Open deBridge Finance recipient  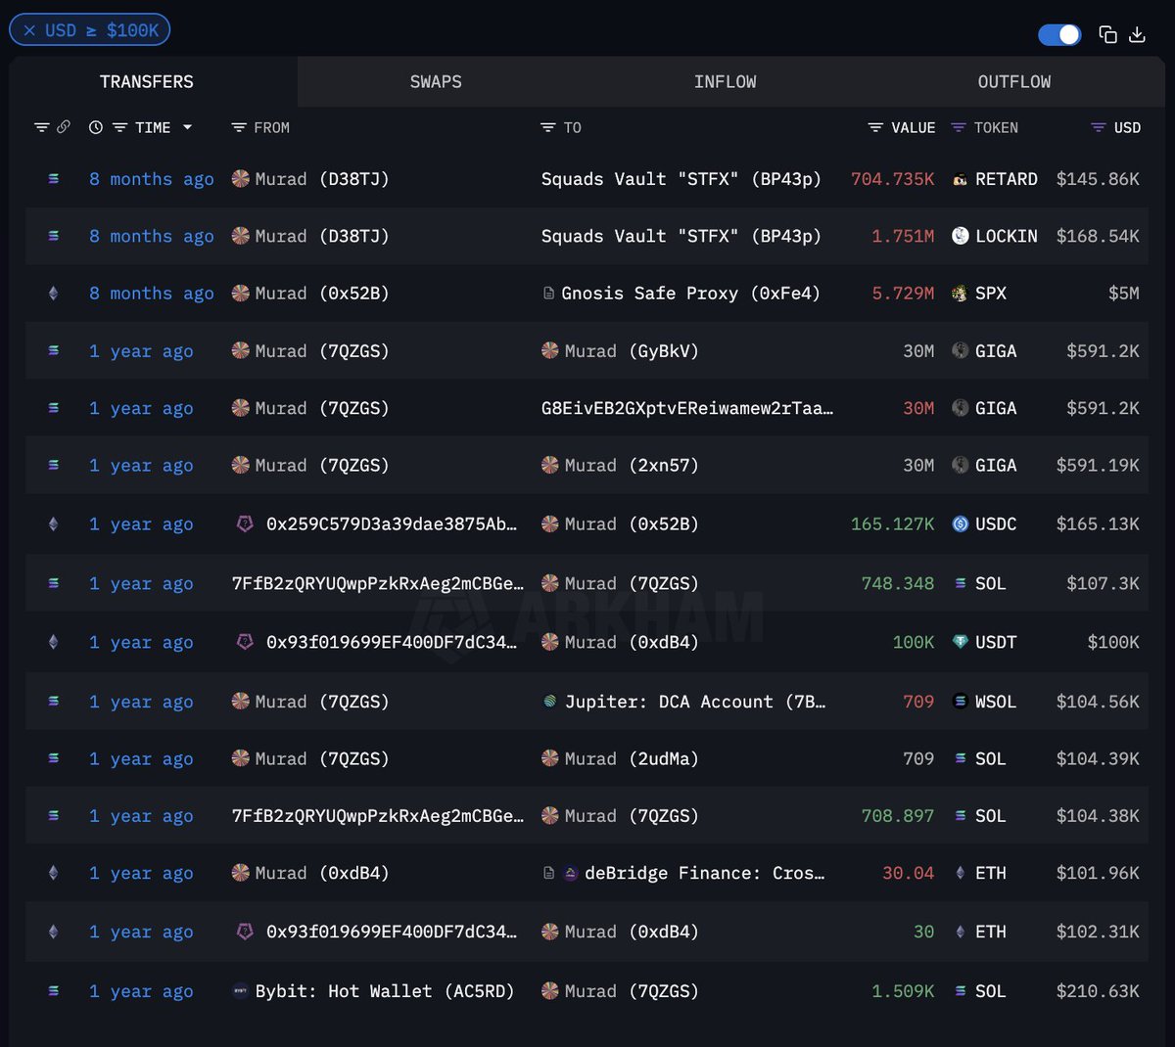[x=704, y=873]
